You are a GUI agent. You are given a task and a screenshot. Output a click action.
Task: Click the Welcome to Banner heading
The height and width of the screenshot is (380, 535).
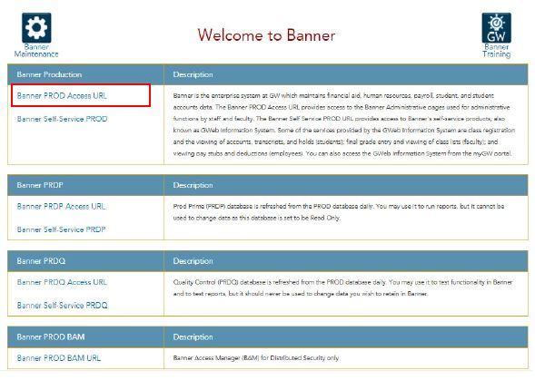point(266,35)
